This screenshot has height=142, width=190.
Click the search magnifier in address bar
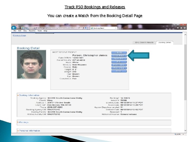[x=79, y=28]
